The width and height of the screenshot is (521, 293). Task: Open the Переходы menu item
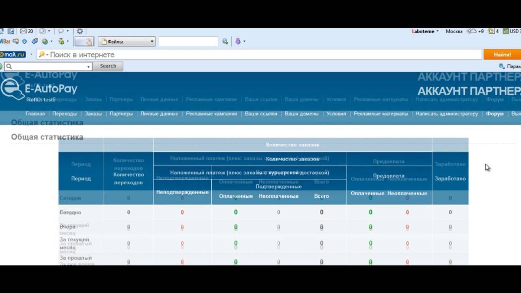[x=64, y=114]
